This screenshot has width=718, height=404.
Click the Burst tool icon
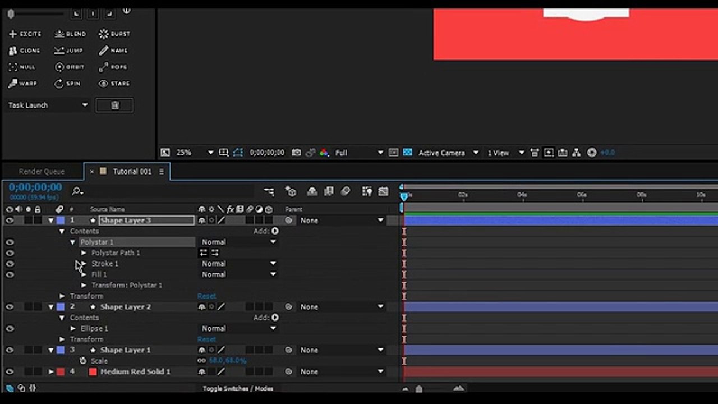(104, 34)
